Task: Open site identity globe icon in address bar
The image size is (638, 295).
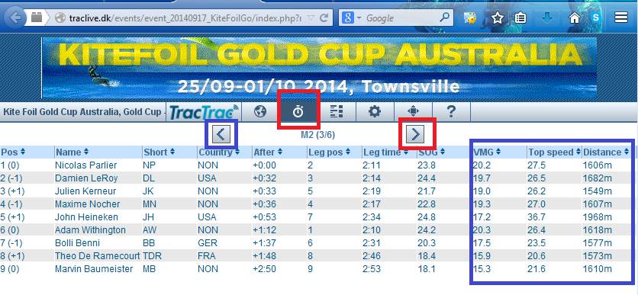Action: pos(60,18)
